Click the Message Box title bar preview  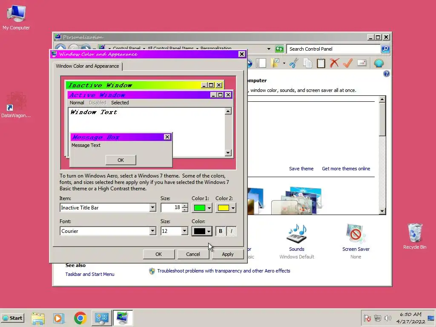tap(117, 137)
